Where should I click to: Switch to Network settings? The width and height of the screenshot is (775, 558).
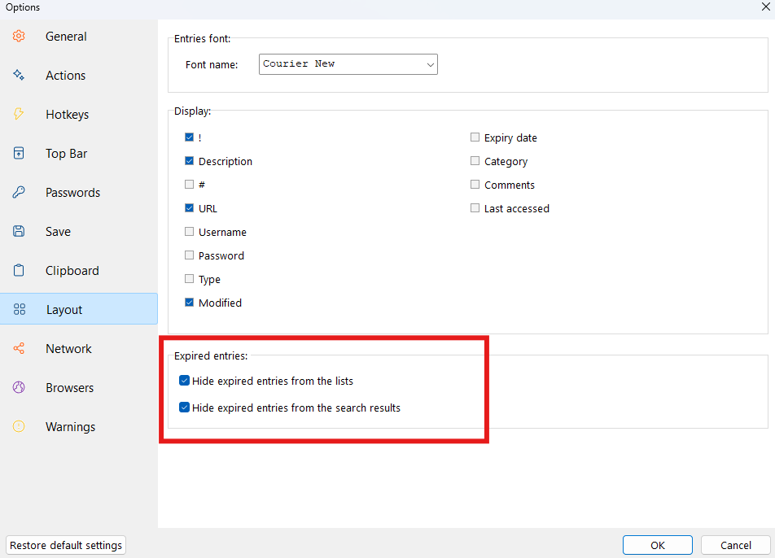[x=79, y=348]
